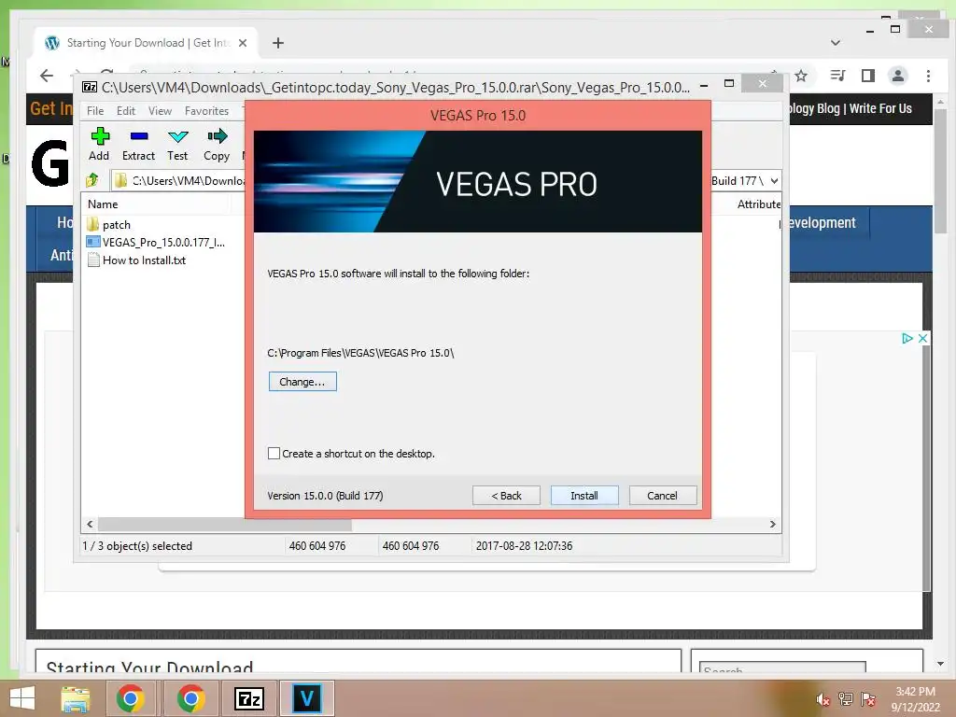Click the 2017-08-28 12:07:36 date in status bar
Viewport: 956px width, 717px height.
pos(525,545)
